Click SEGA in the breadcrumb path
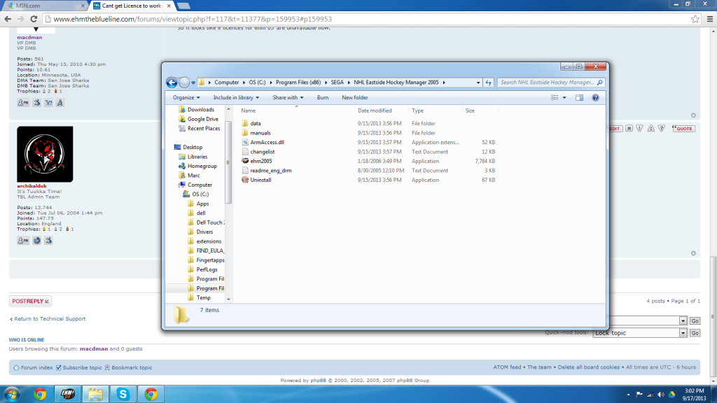 337,83
